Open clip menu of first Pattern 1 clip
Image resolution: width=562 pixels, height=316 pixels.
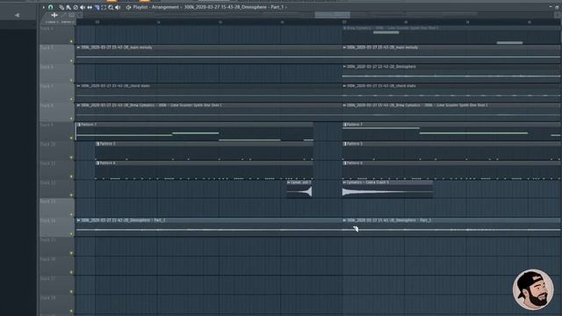coord(97,144)
